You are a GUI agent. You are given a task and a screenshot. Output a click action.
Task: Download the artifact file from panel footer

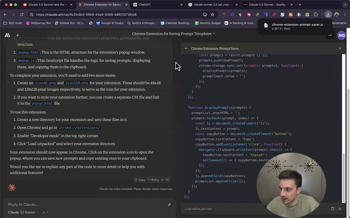click(x=340, y=208)
